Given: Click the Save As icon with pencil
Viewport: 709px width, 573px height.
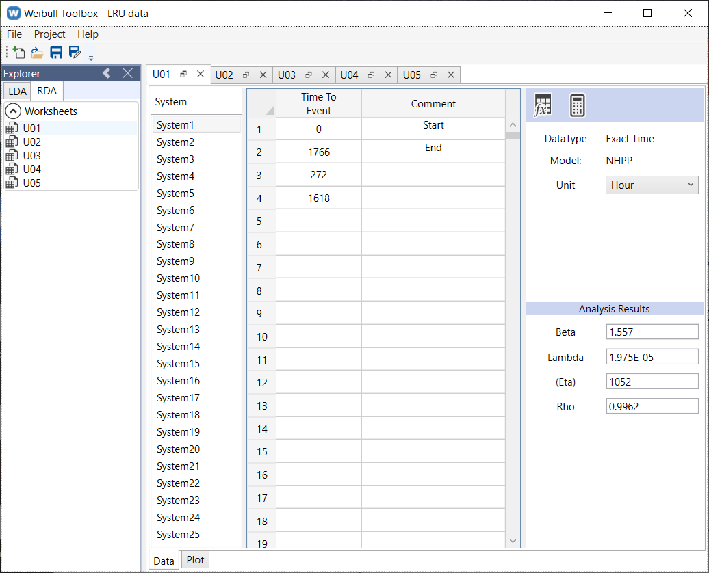Looking at the screenshot, I should tap(75, 53).
